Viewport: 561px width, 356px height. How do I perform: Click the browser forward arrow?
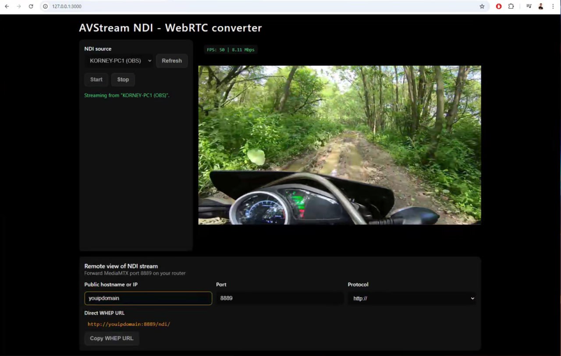coord(18,7)
